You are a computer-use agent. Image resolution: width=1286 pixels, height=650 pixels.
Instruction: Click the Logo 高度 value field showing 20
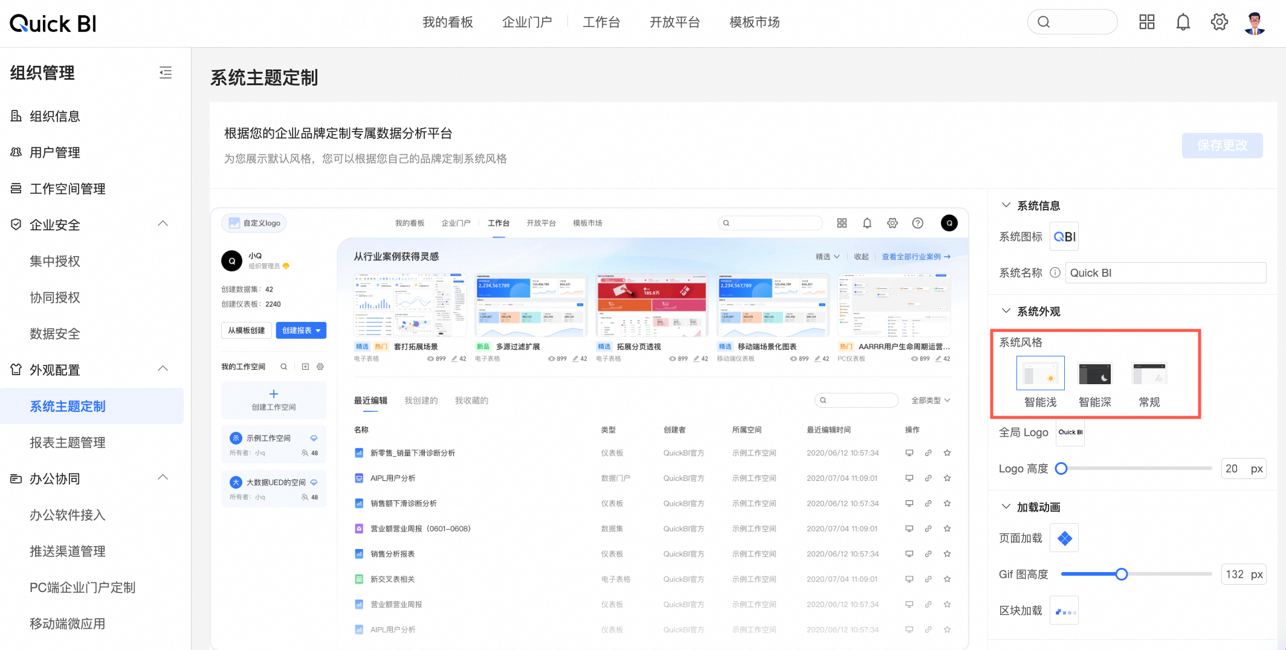[1243, 468]
